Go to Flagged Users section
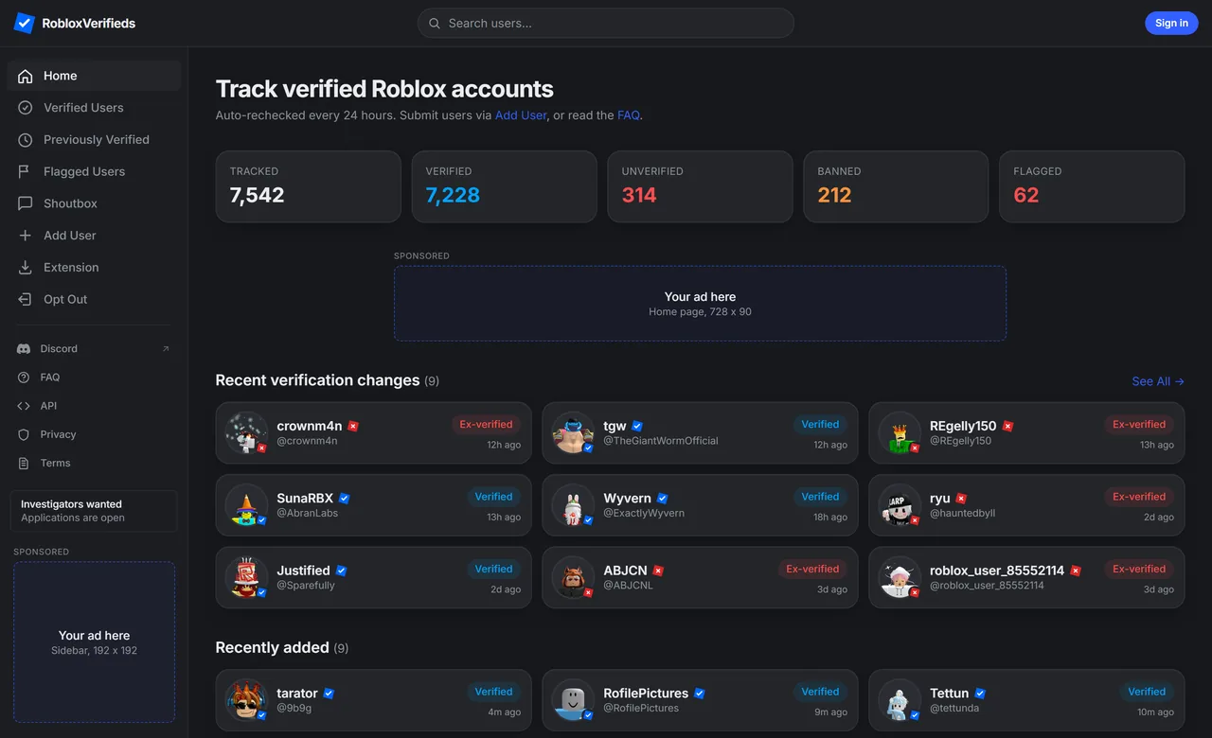1212x738 pixels. [x=94, y=171]
